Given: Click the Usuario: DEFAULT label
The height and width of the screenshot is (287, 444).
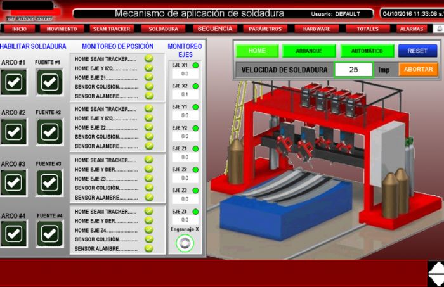Looking at the screenshot, I should (336, 14).
